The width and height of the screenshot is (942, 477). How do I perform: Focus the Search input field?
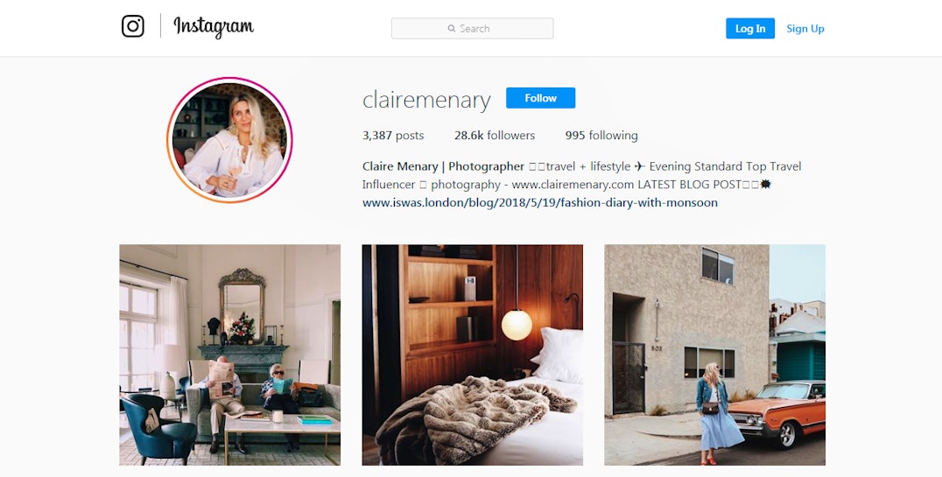tap(472, 28)
